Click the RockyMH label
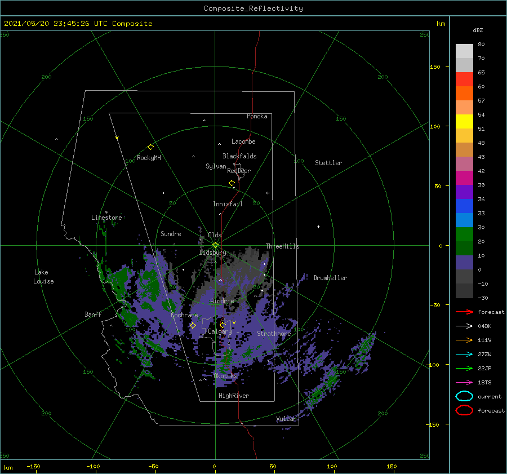 [x=149, y=158]
